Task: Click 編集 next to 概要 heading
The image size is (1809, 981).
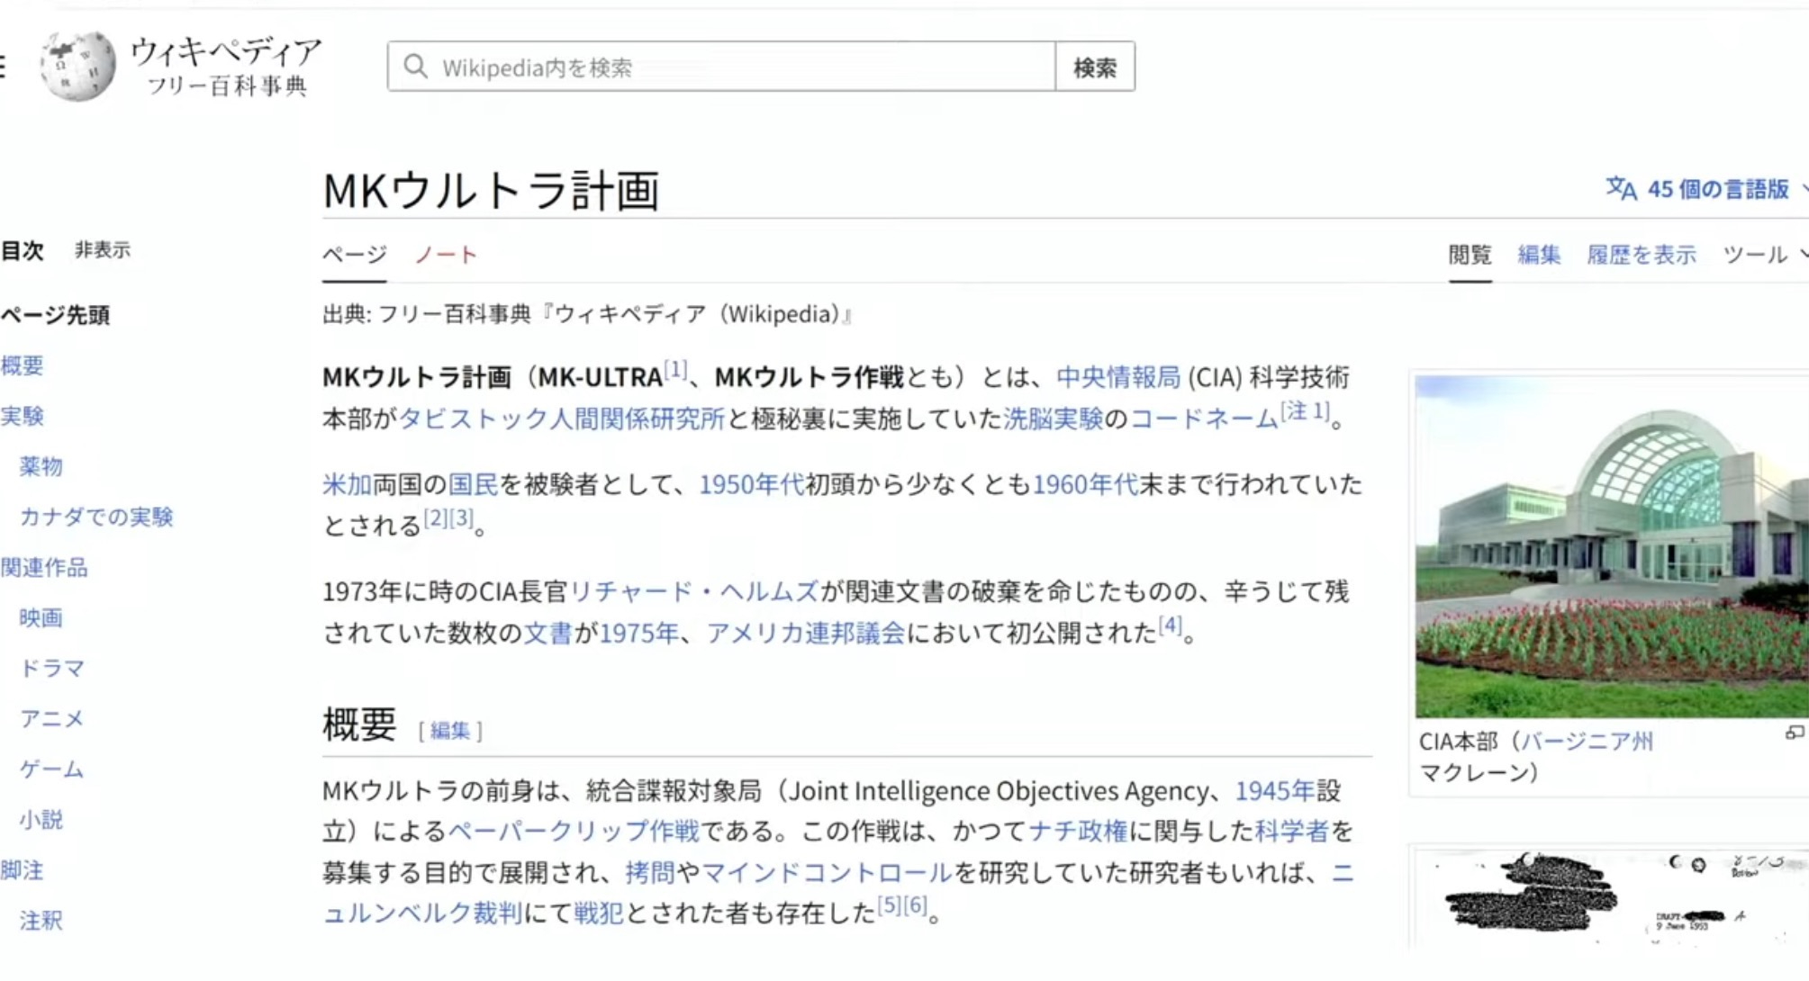Action: click(x=449, y=730)
